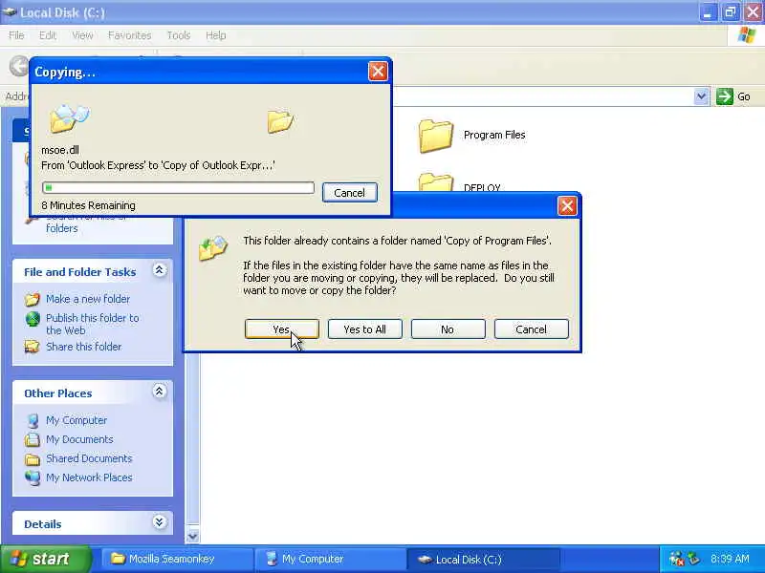
Task: Open the address bar dropdown arrow
Action: (701, 96)
